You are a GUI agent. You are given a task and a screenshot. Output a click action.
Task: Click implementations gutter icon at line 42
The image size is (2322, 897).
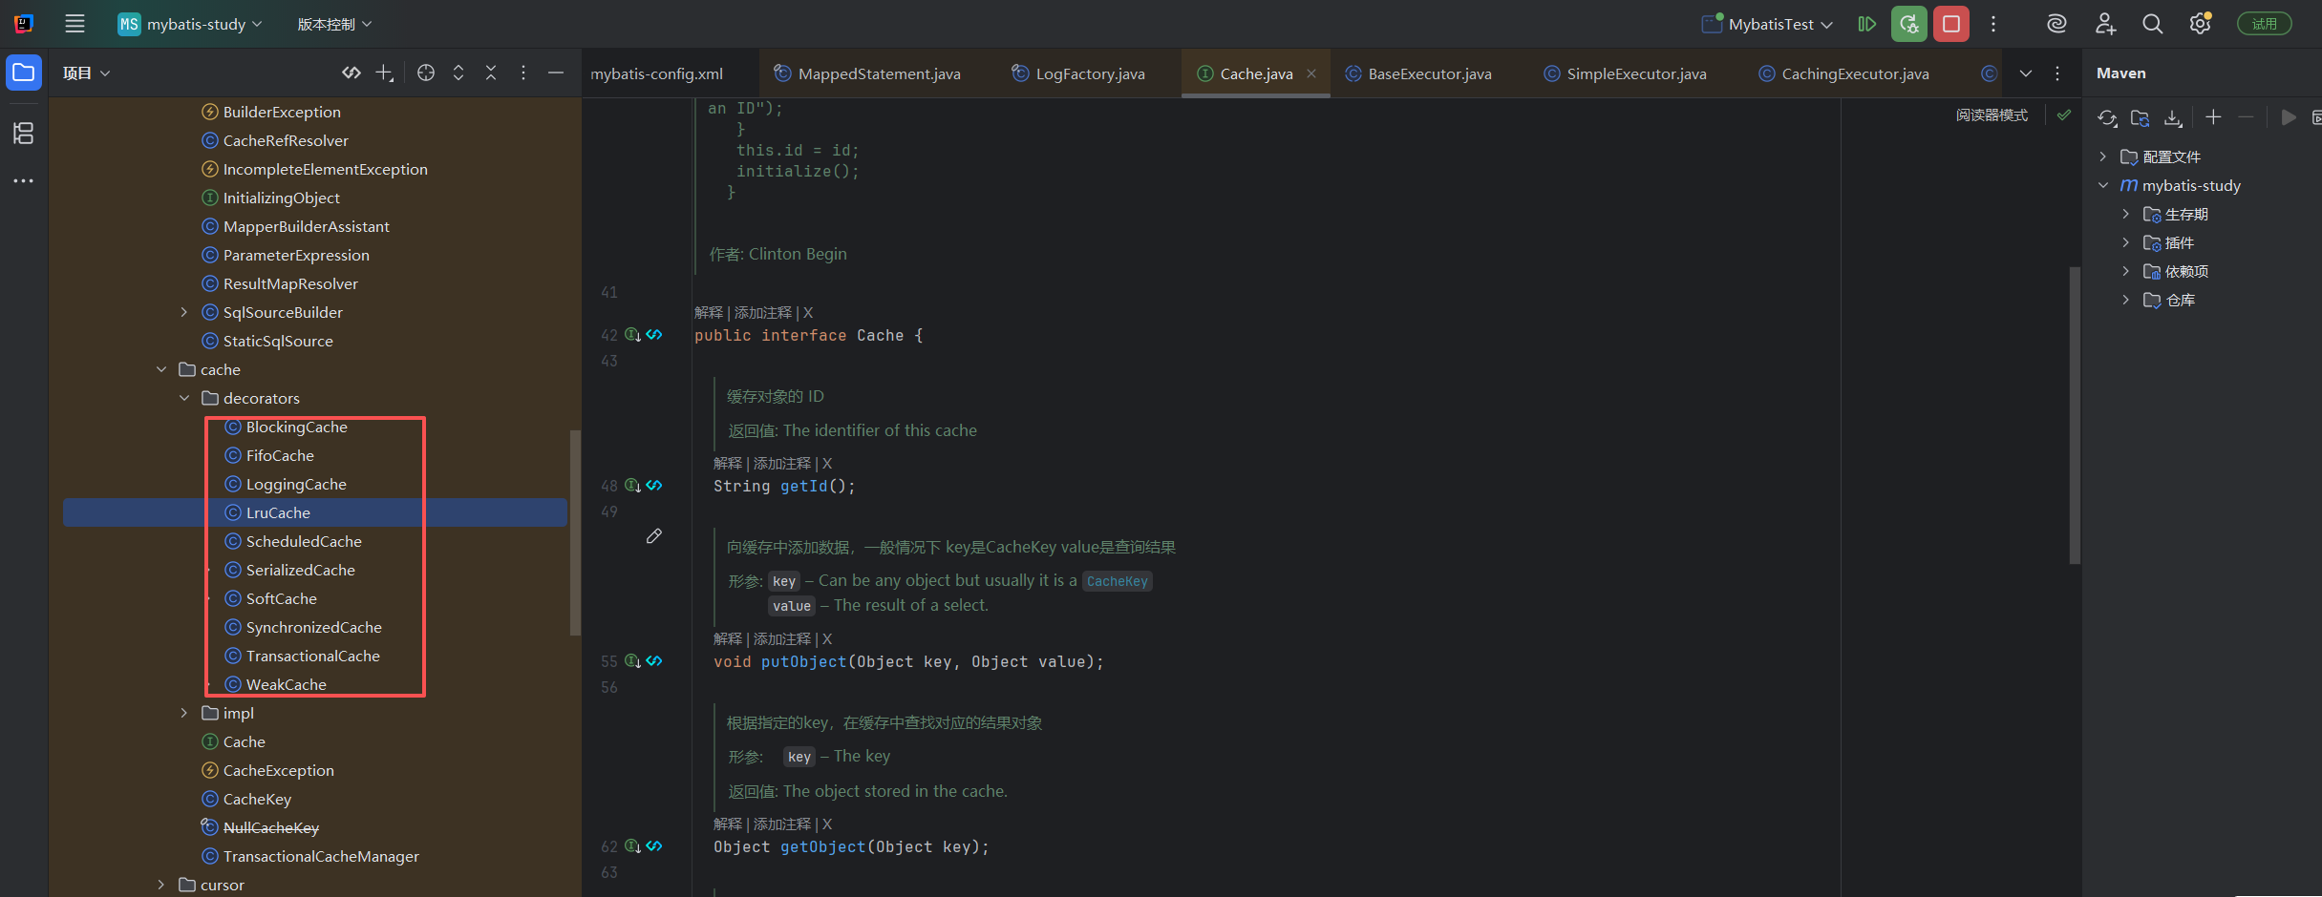[632, 335]
